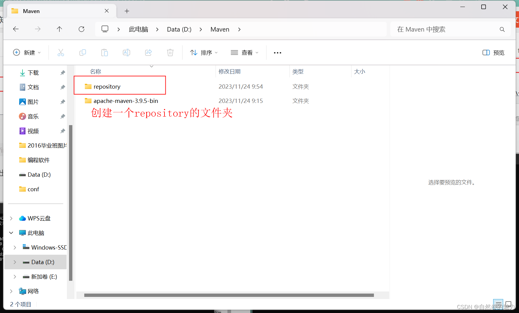
Task: Expand the 网络 tree node
Action: 11,291
